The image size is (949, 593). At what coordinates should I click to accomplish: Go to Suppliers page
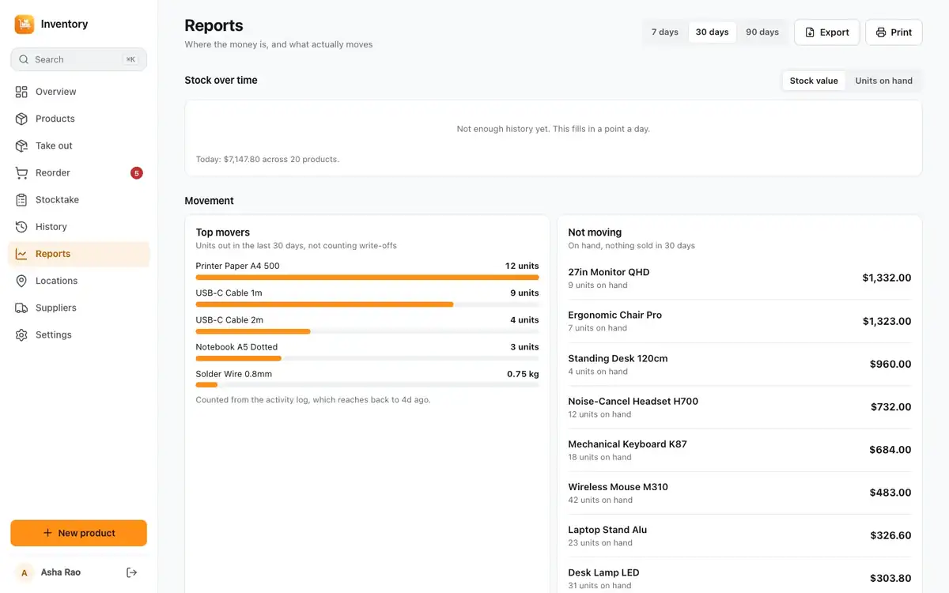coord(78,308)
